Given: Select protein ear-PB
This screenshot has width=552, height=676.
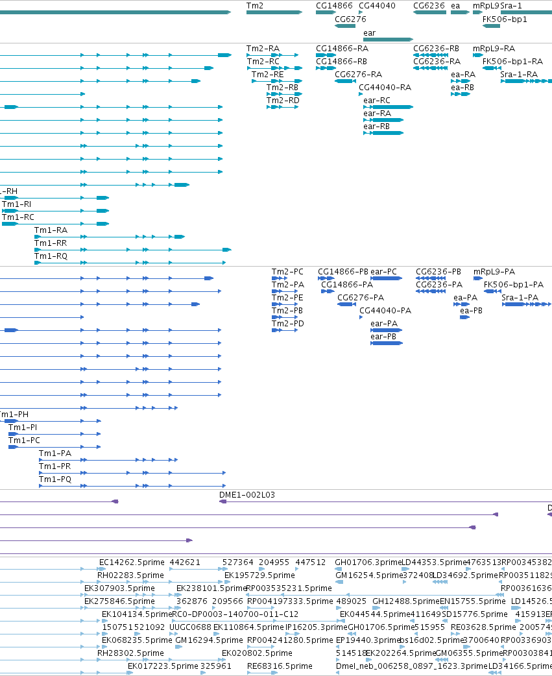Looking at the screenshot, I should 383,337.
